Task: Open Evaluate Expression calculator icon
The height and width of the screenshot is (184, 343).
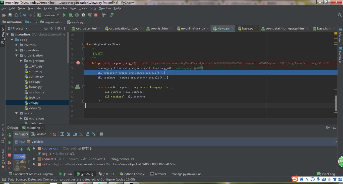Action: pos(101,134)
